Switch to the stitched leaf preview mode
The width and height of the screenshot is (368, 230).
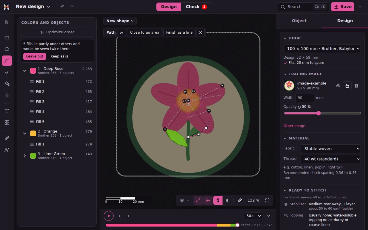coord(218,200)
